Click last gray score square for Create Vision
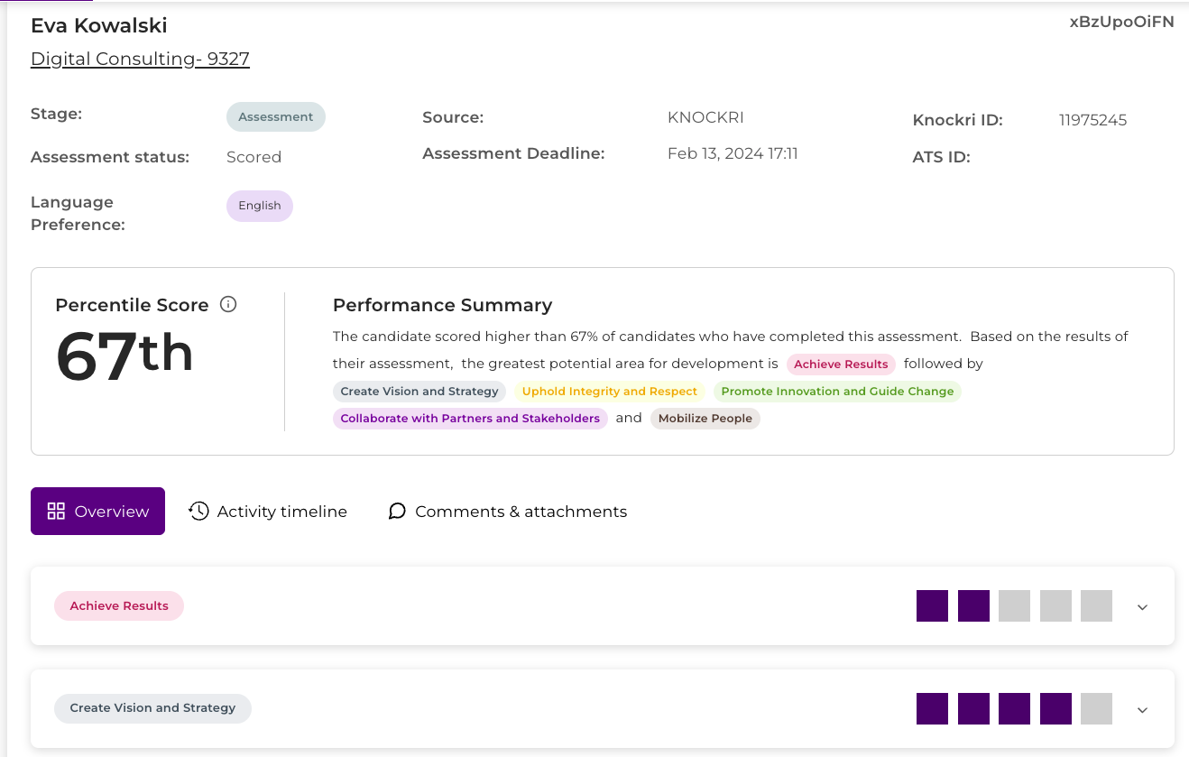 (1096, 708)
